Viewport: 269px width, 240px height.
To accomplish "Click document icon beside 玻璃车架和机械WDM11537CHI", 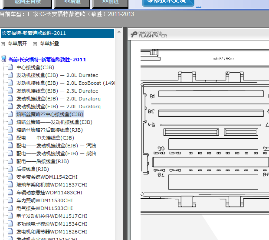I will click(x=10, y=184).
